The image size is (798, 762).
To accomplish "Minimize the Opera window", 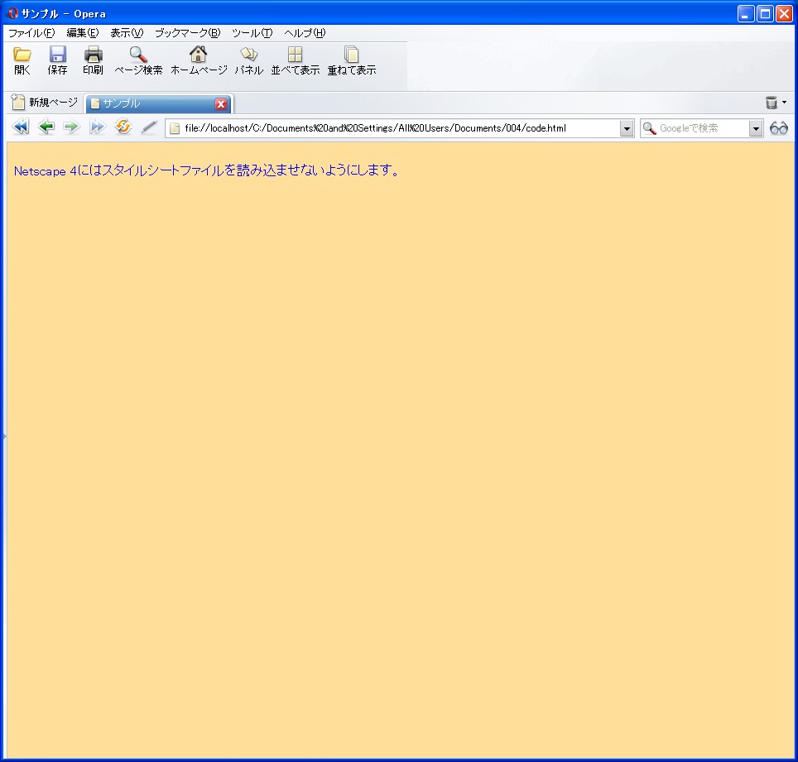I will 746,14.
